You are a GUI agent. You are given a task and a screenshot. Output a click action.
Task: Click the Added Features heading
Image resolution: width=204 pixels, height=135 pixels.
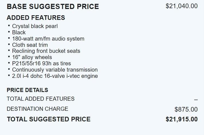coord(36,18)
